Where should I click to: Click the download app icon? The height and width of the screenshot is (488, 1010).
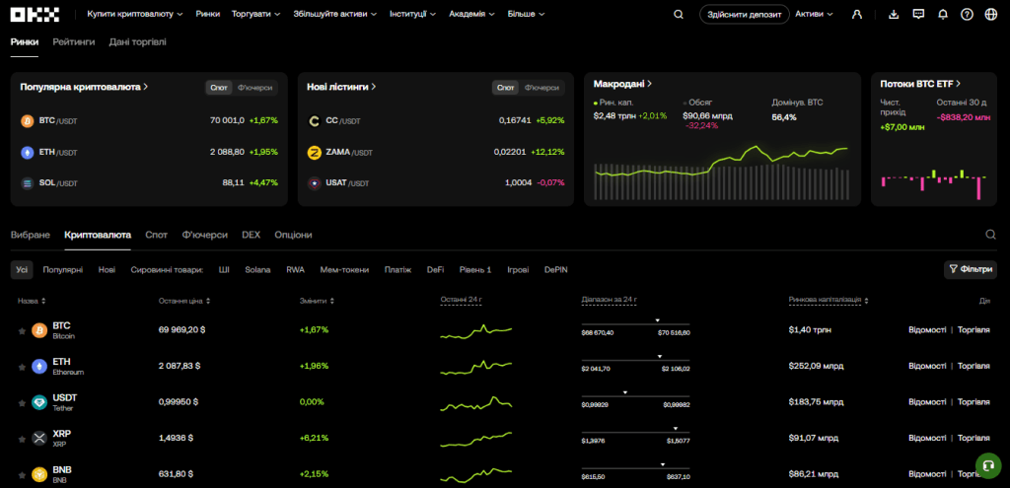pyautogui.click(x=894, y=14)
